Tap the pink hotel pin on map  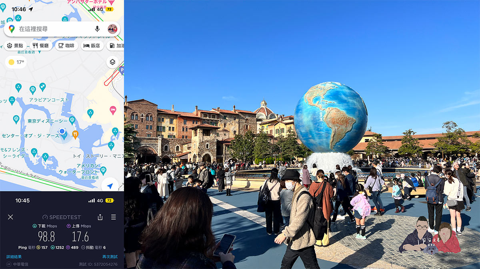coord(113,109)
